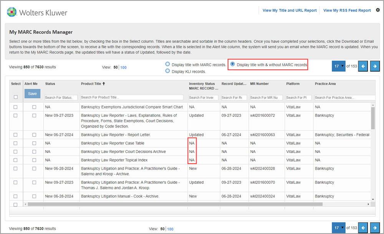Select Display title with MARC records

tap(167, 64)
